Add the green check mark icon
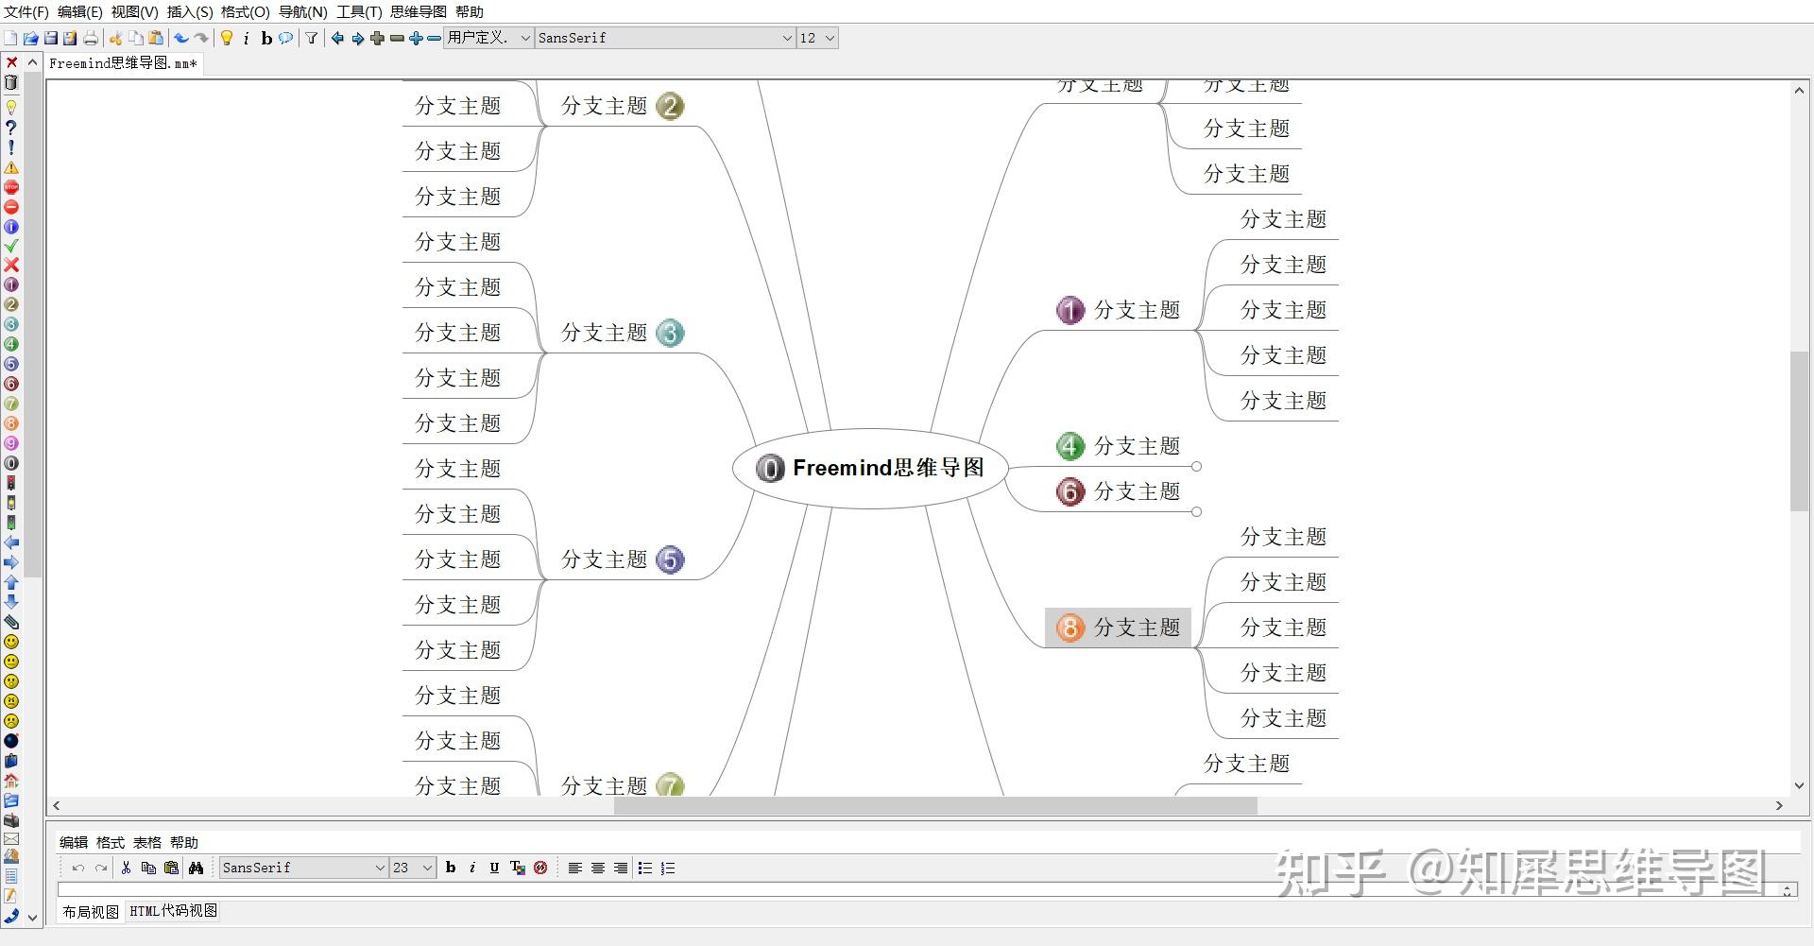Image resolution: width=1814 pixels, height=946 pixels. pyautogui.click(x=11, y=246)
